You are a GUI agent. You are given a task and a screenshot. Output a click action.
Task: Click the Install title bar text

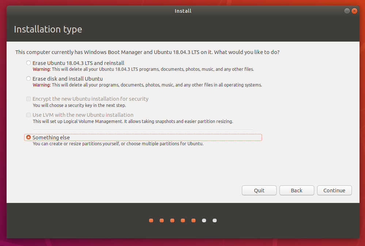pyautogui.click(x=183, y=11)
